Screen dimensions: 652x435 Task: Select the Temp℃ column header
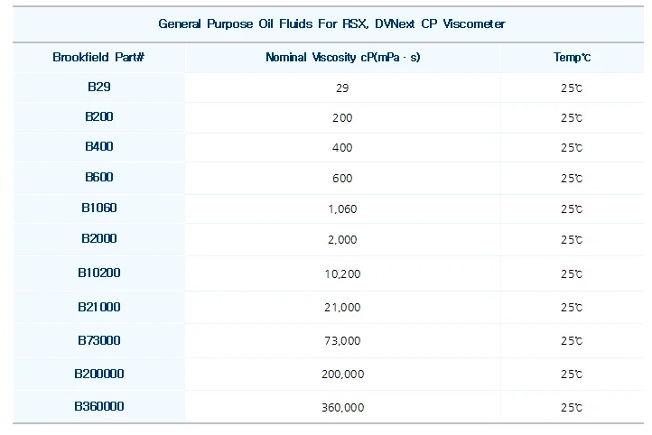pyautogui.click(x=571, y=57)
